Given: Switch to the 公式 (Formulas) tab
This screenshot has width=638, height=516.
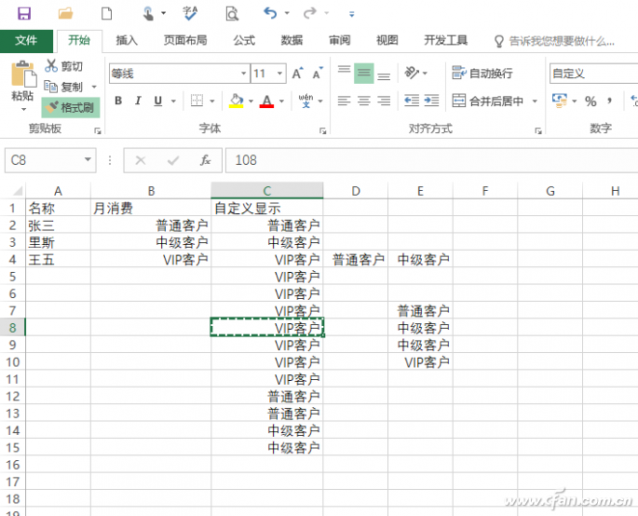Looking at the screenshot, I should [244, 41].
